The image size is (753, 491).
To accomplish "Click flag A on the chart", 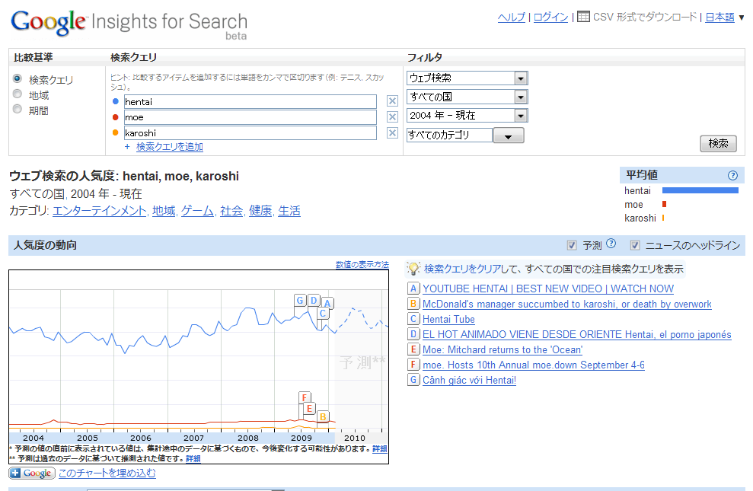I will click(x=327, y=303).
